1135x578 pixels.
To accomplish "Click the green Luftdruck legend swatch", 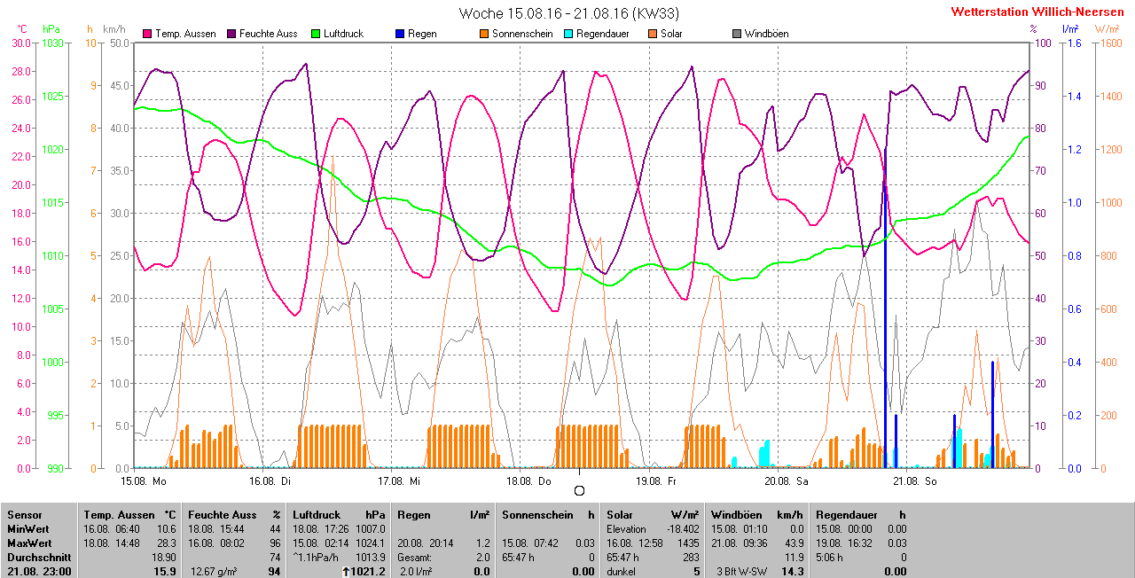I will 316,34.
